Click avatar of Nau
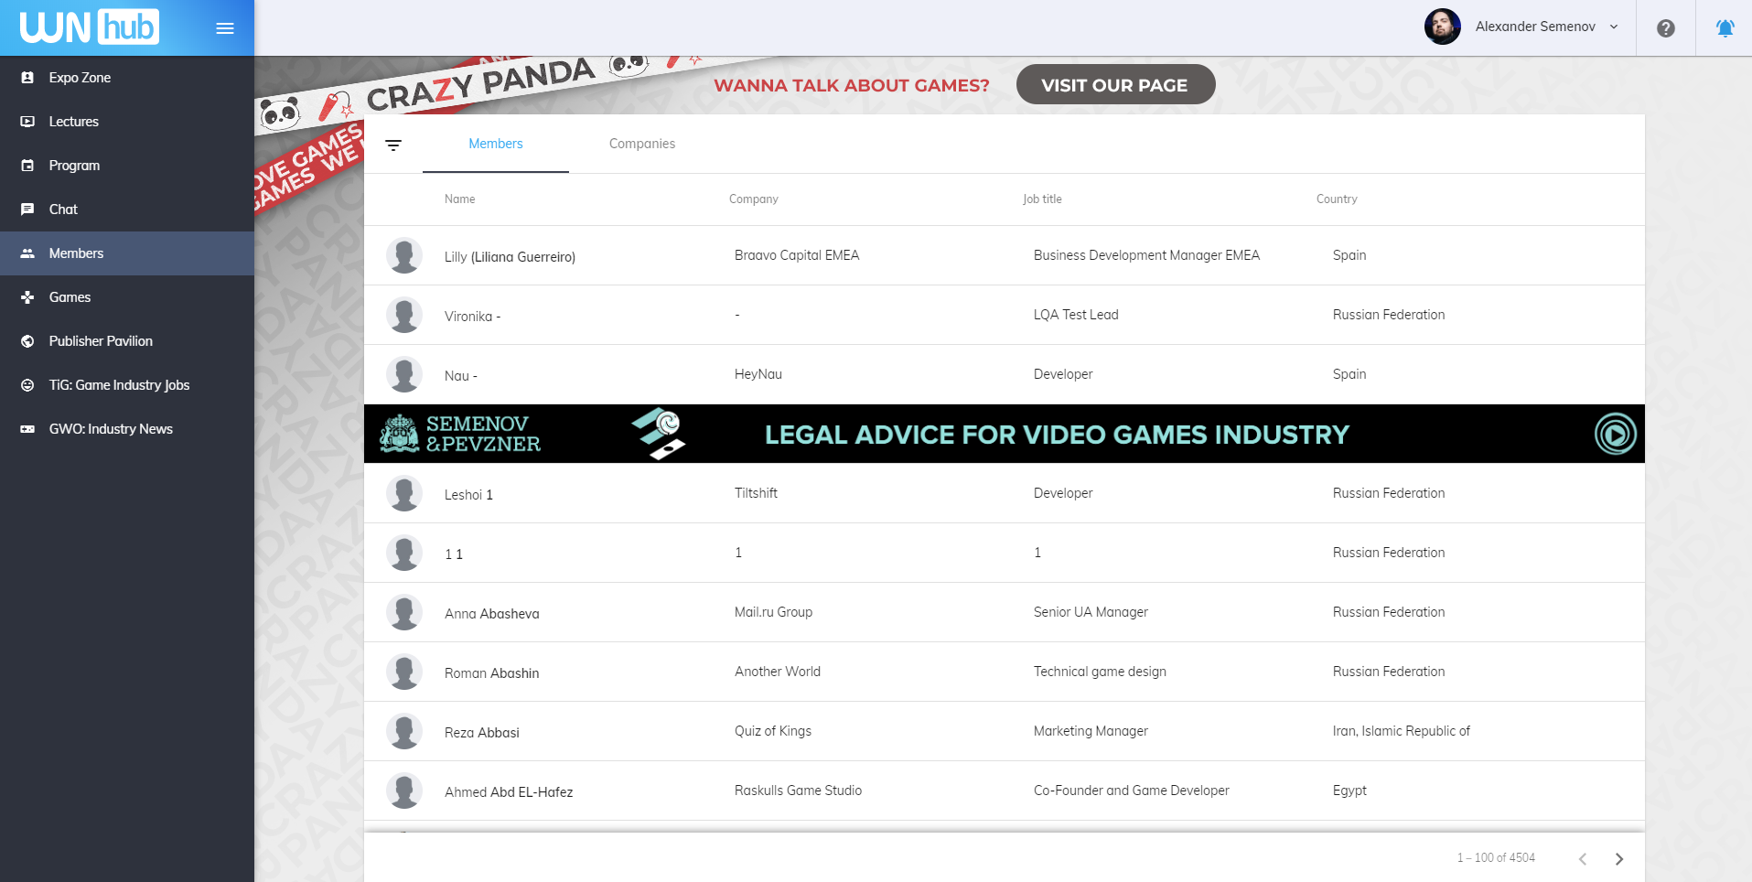Screen dimensions: 1752x882 click(x=404, y=374)
